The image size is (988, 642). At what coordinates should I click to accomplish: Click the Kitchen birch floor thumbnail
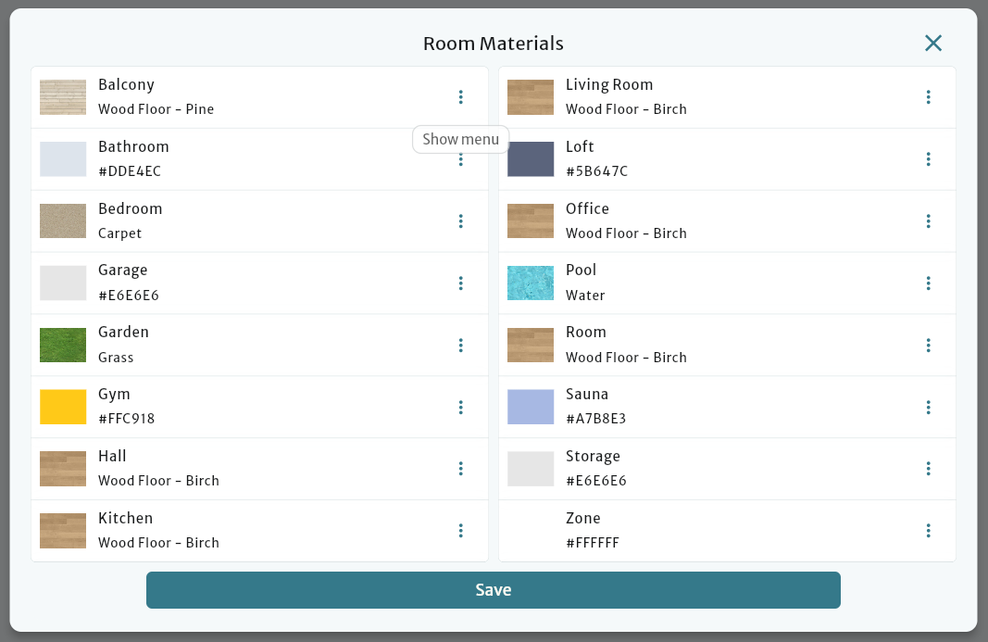(62, 530)
